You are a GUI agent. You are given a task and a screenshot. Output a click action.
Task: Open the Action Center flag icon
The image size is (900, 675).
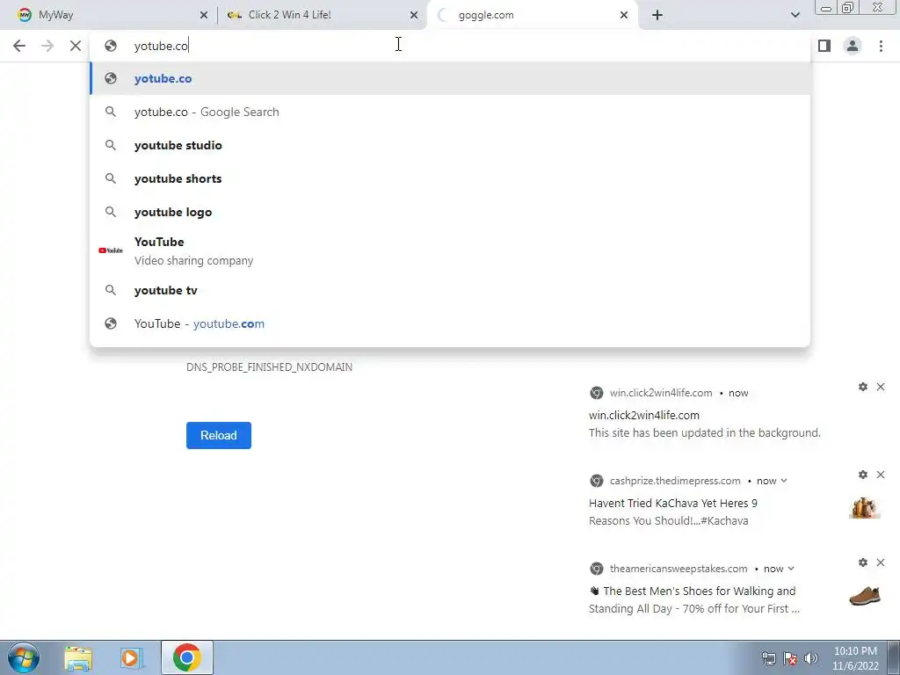[x=790, y=658]
